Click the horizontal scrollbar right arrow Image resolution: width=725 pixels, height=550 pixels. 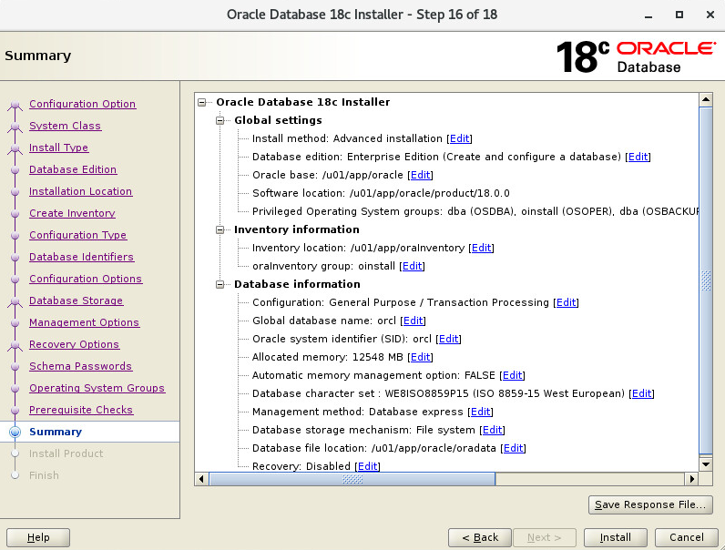tap(691, 479)
